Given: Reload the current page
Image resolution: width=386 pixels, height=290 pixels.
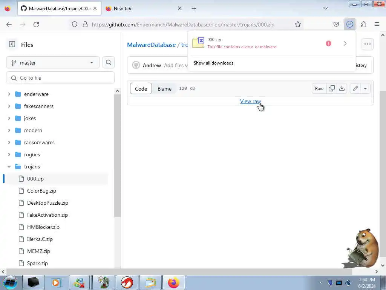Looking at the screenshot, I should pos(36,25).
